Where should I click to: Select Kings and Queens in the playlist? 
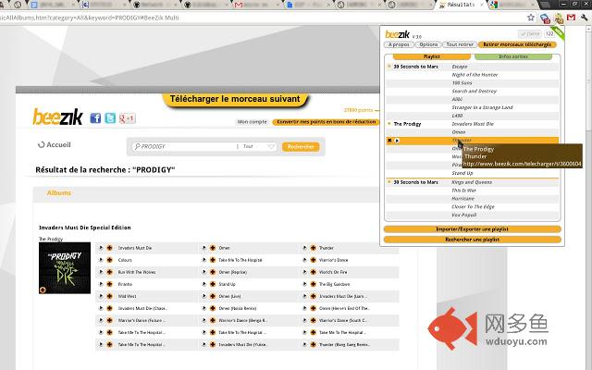(x=472, y=182)
